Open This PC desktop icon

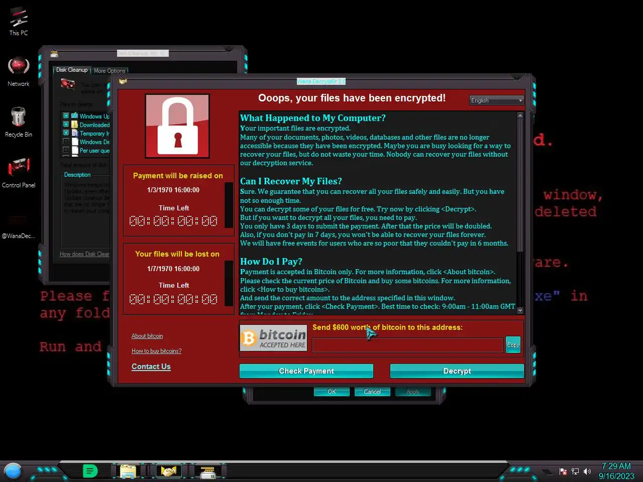(x=19, y=21)
